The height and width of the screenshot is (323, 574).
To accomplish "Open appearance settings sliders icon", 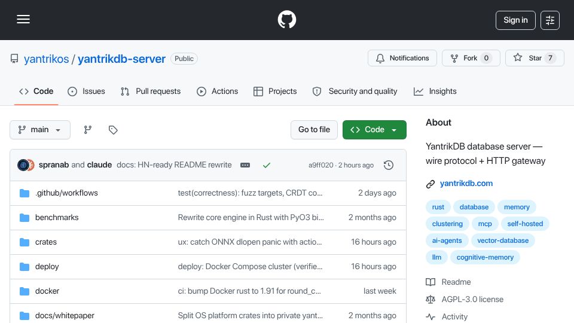I will pos(550,20).
